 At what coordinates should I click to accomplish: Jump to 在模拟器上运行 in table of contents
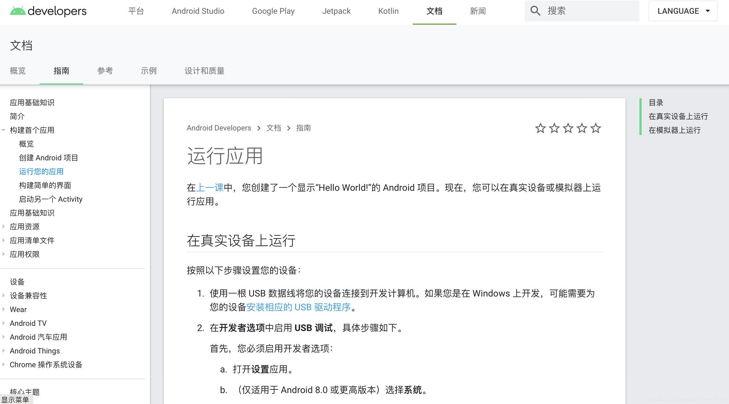[x=674, y=130]
